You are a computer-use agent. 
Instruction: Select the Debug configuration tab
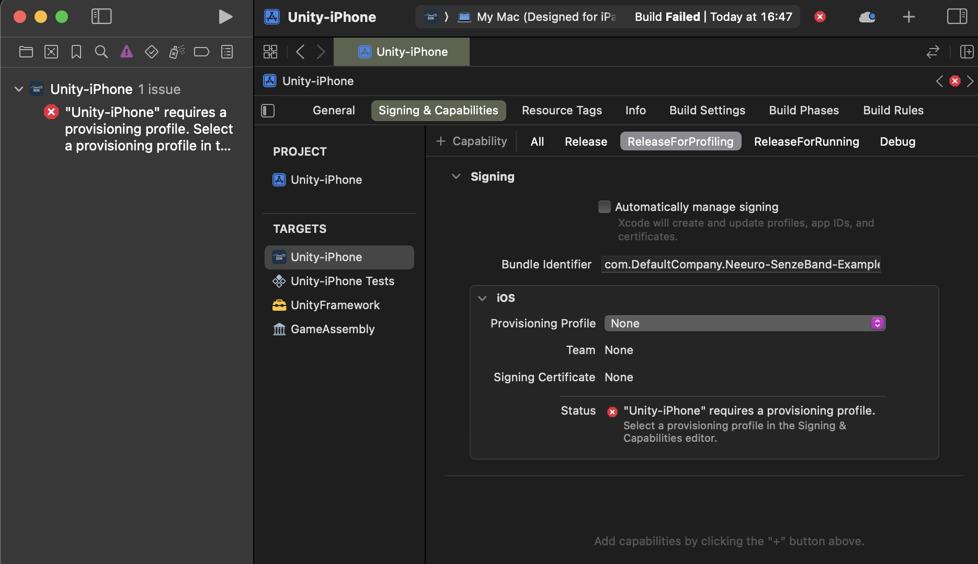tap(897, 142)
